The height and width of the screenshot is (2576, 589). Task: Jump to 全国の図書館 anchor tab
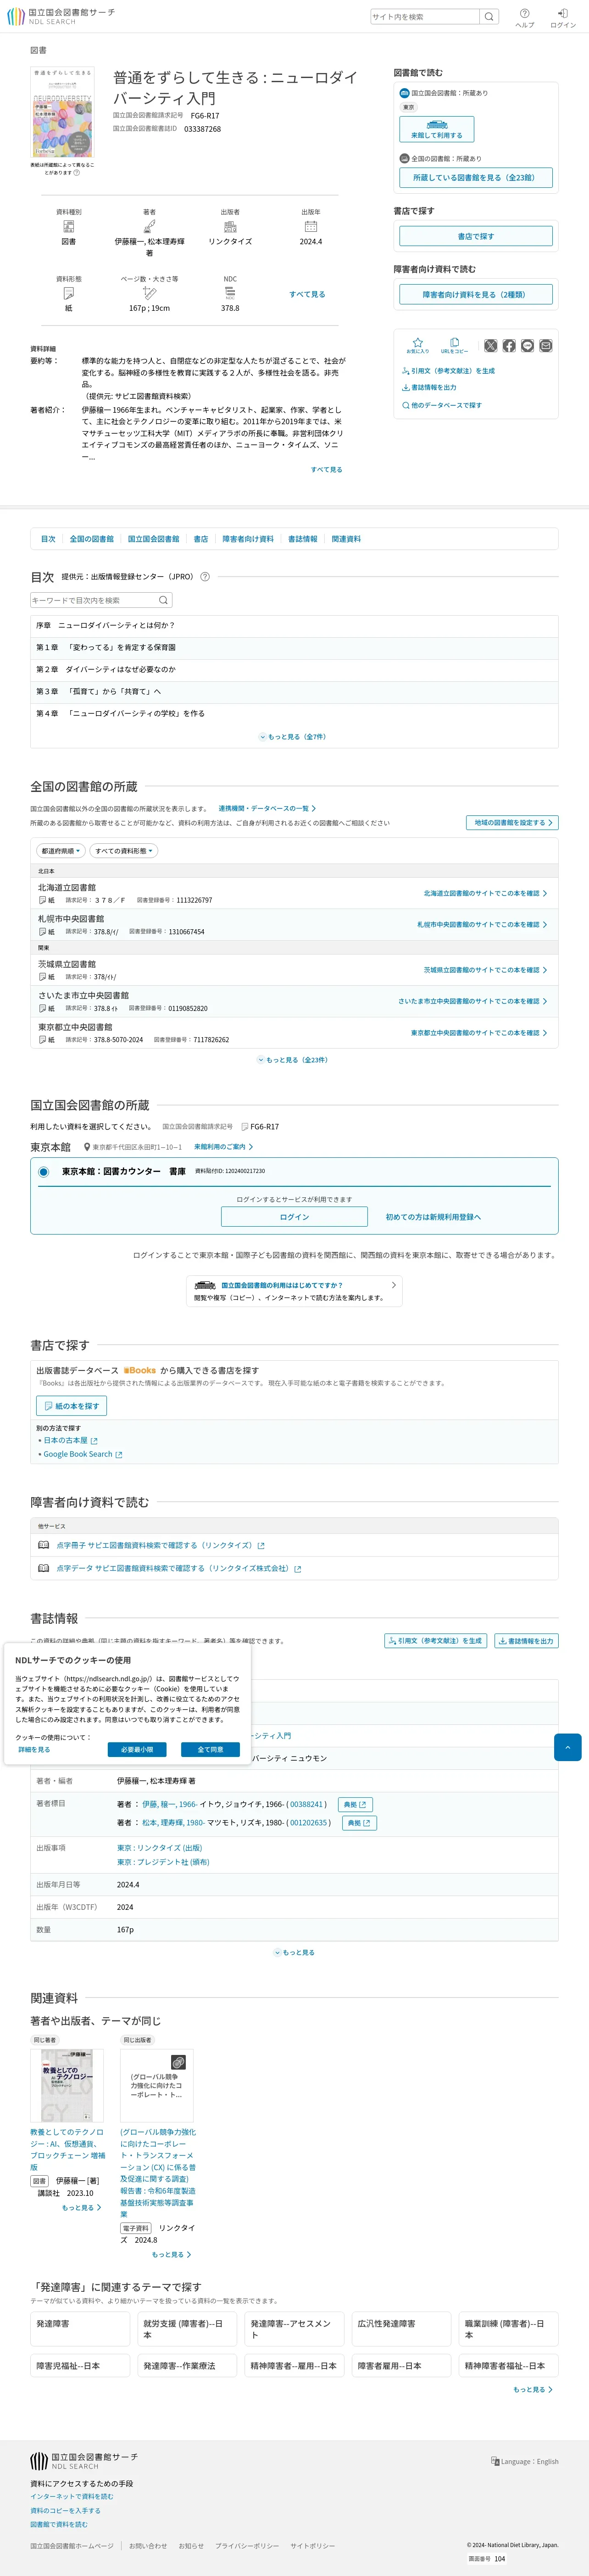[92, 539]
